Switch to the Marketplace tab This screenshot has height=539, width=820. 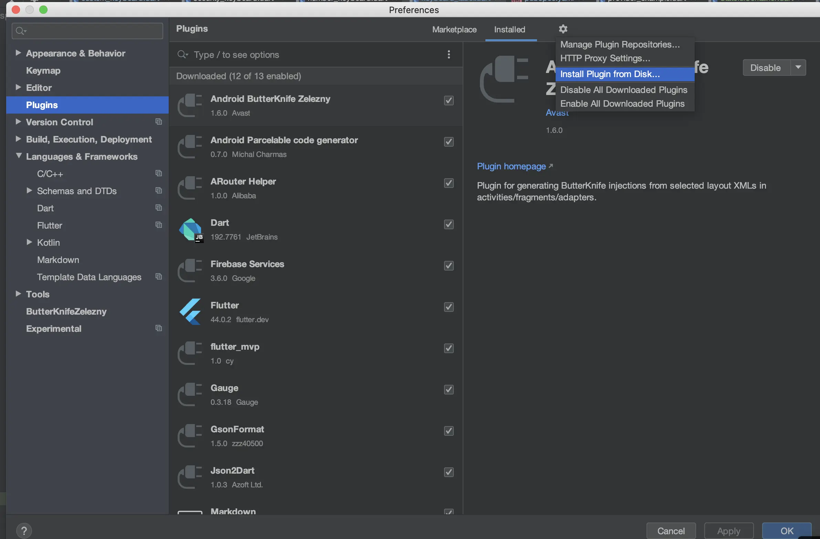click(454, 30)
